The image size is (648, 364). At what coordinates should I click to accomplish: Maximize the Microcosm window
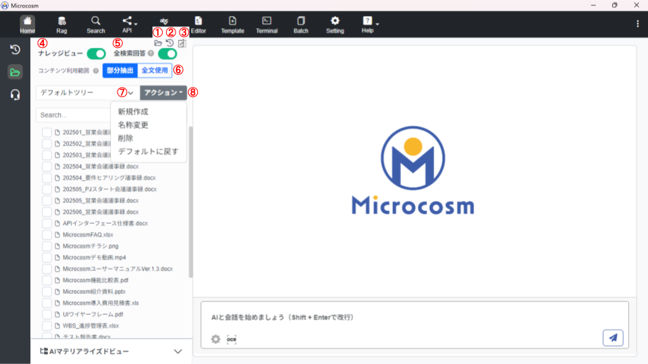pyautogui.click(x=614, y=5)
